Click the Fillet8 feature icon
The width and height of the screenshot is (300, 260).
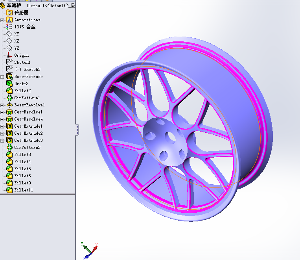(x=9, y=176)
